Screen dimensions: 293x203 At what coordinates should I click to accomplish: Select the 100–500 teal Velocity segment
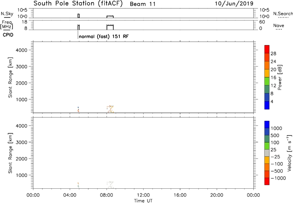pyautogui.click(x=267, y=139)
